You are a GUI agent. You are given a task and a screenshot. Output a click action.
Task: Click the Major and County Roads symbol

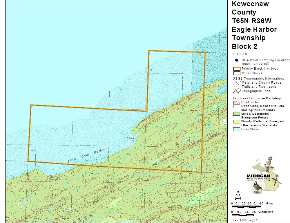click(x=237, y=82)
